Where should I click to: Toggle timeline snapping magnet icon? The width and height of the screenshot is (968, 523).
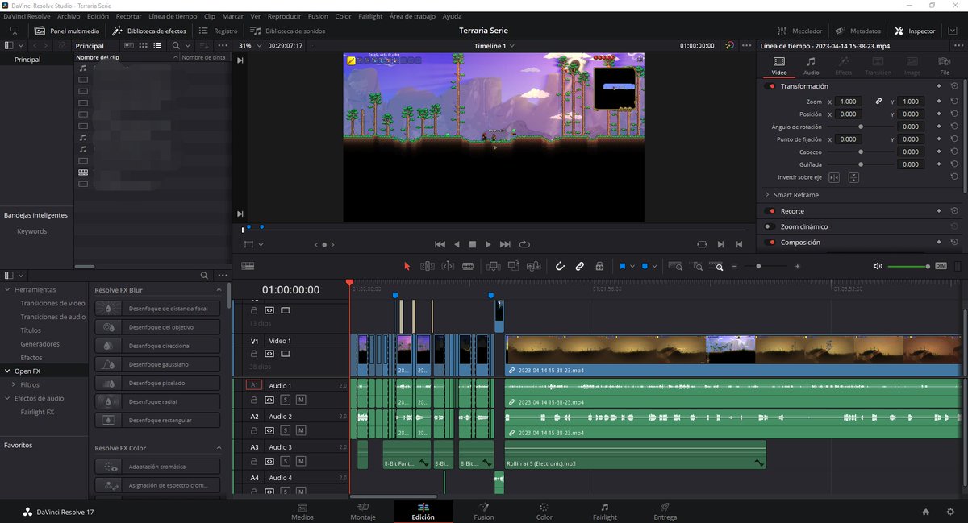[x=560, y=266]
